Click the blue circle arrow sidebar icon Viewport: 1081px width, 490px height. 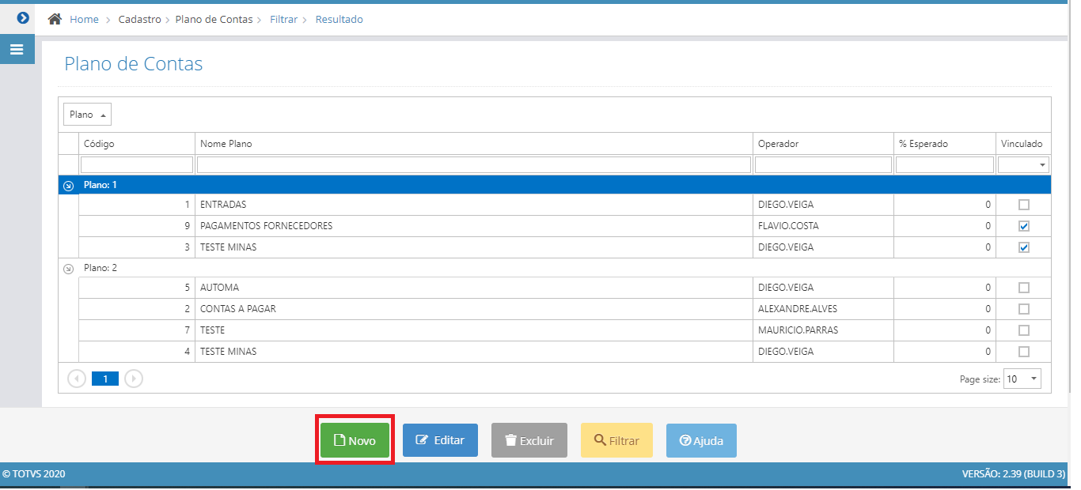click(23, 17)
